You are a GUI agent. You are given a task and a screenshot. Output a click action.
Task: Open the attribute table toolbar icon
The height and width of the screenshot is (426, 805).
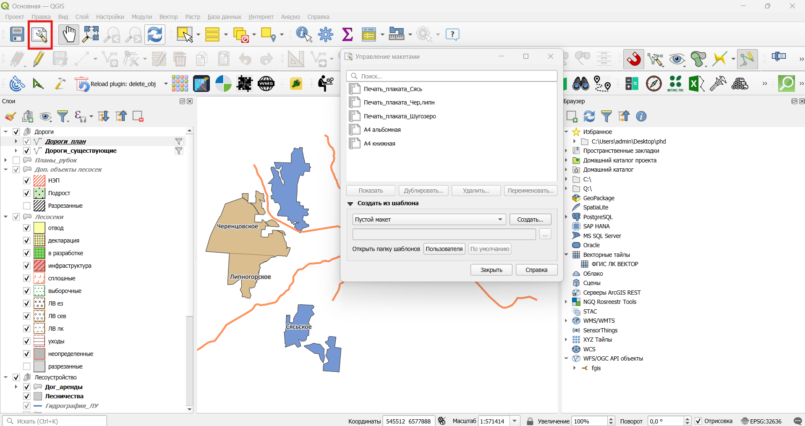(369, 34)
